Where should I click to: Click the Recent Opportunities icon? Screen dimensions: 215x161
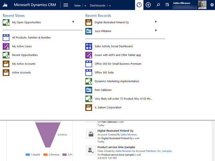[x=6, y=55]
